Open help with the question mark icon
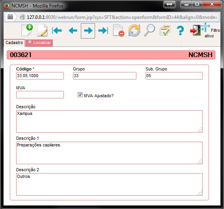Image resolution: width=224 pixels, height=209 pixels. [180, 30]
